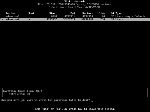Image resolution: width=150 pixels, height=112 pixels.
Task: Click the disk size information line
Action: point(74,4)
